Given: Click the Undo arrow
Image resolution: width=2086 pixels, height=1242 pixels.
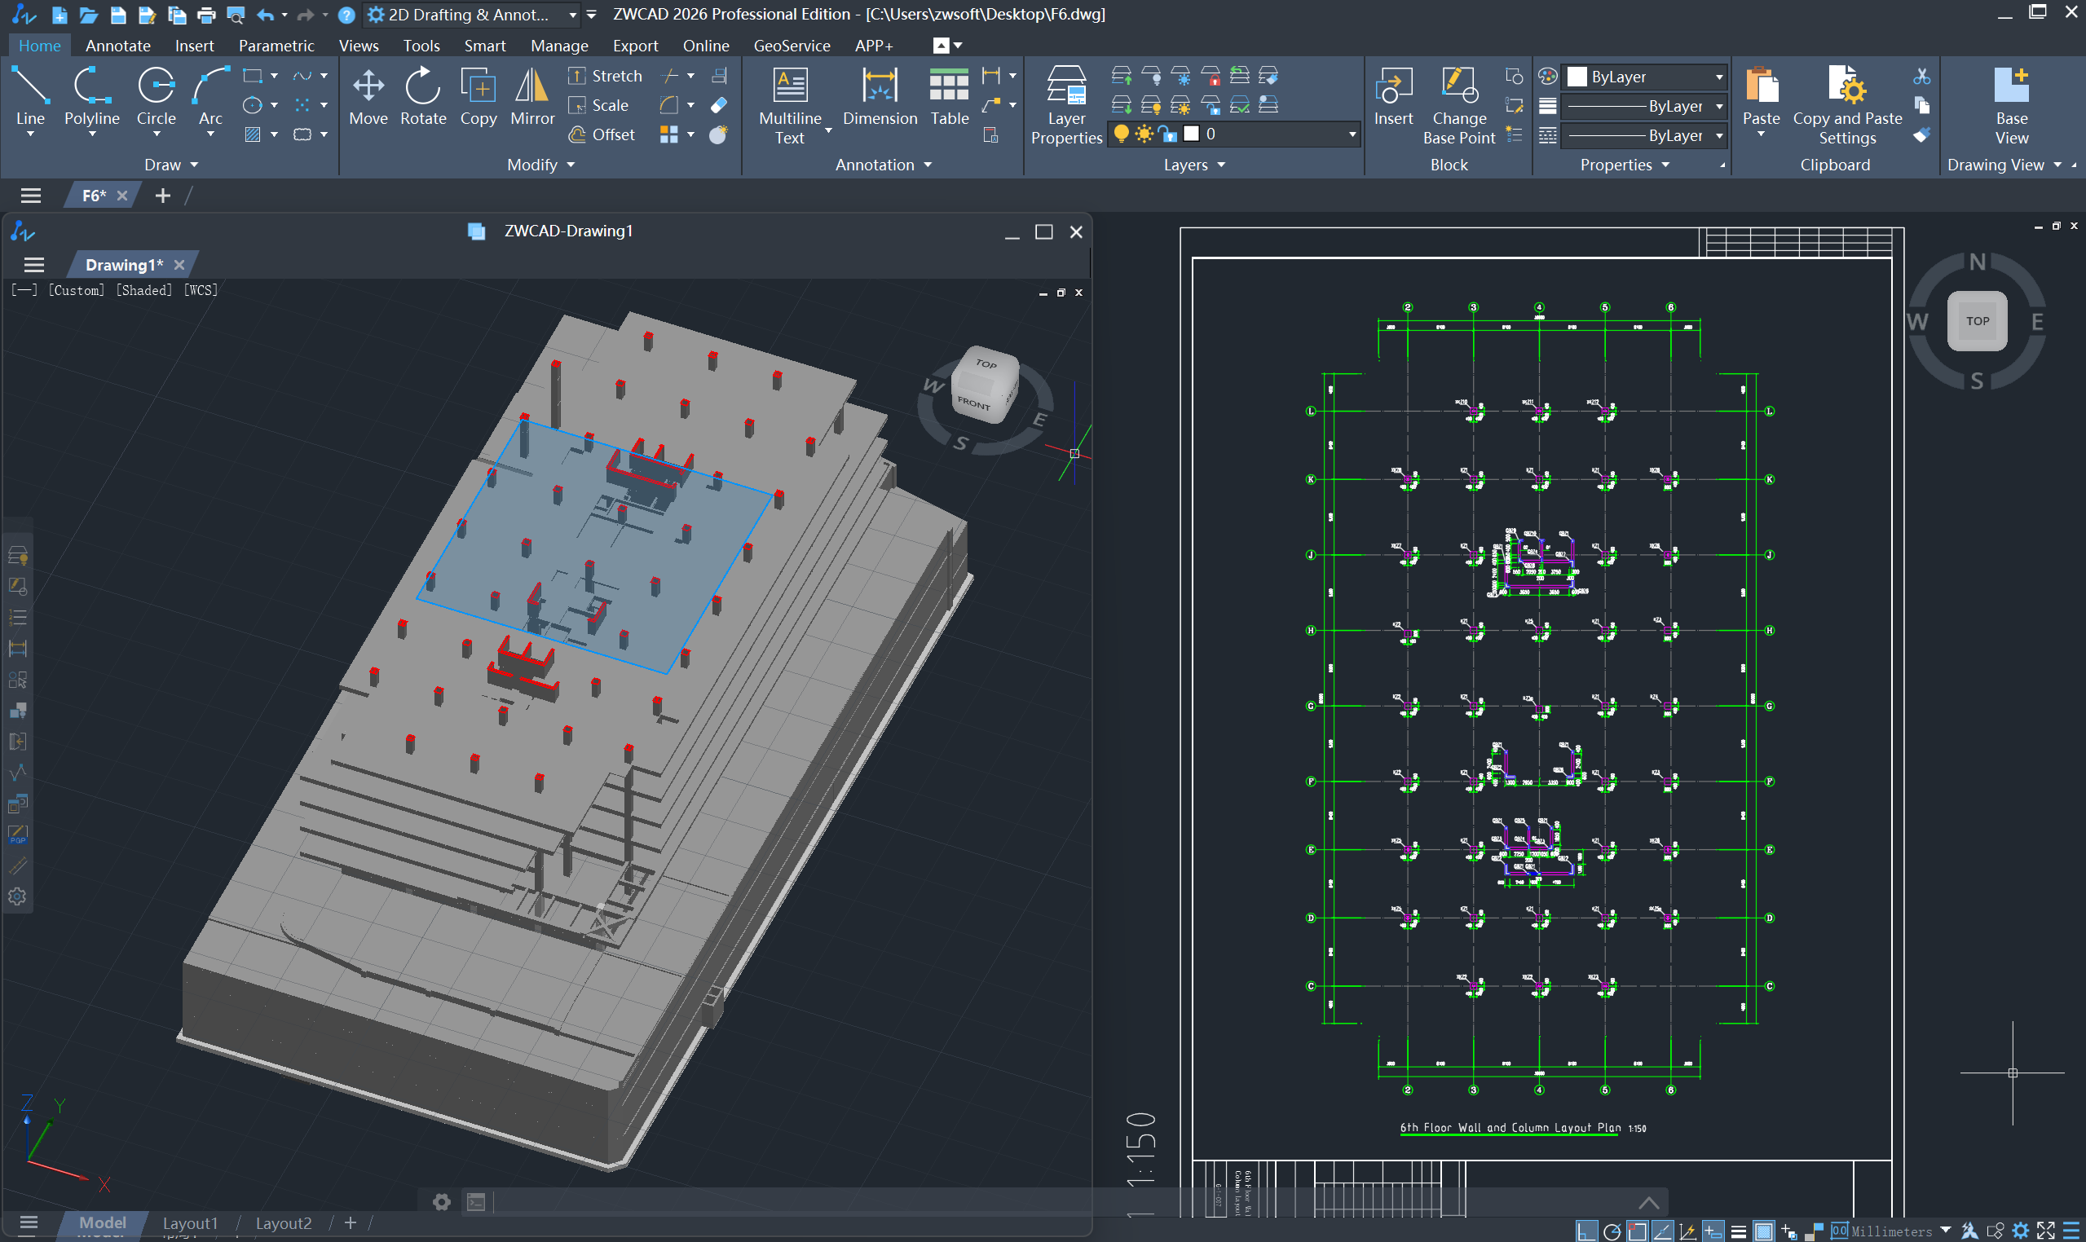Looking at the screenshot, I should pos(266,14).
